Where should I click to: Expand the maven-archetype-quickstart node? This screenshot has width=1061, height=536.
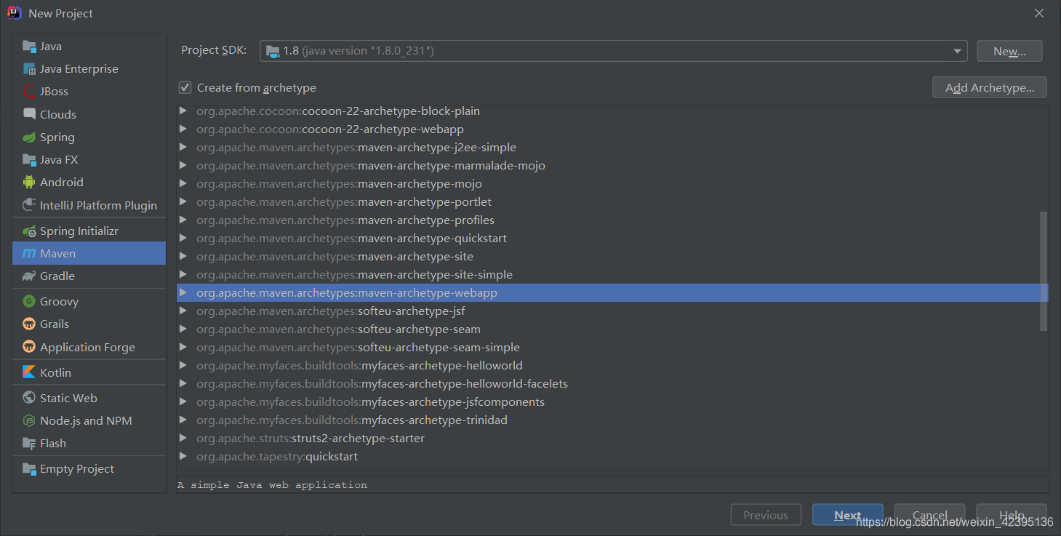point(183,239)
